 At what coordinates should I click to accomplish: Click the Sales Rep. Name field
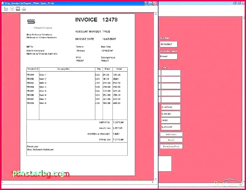[168, 57]
